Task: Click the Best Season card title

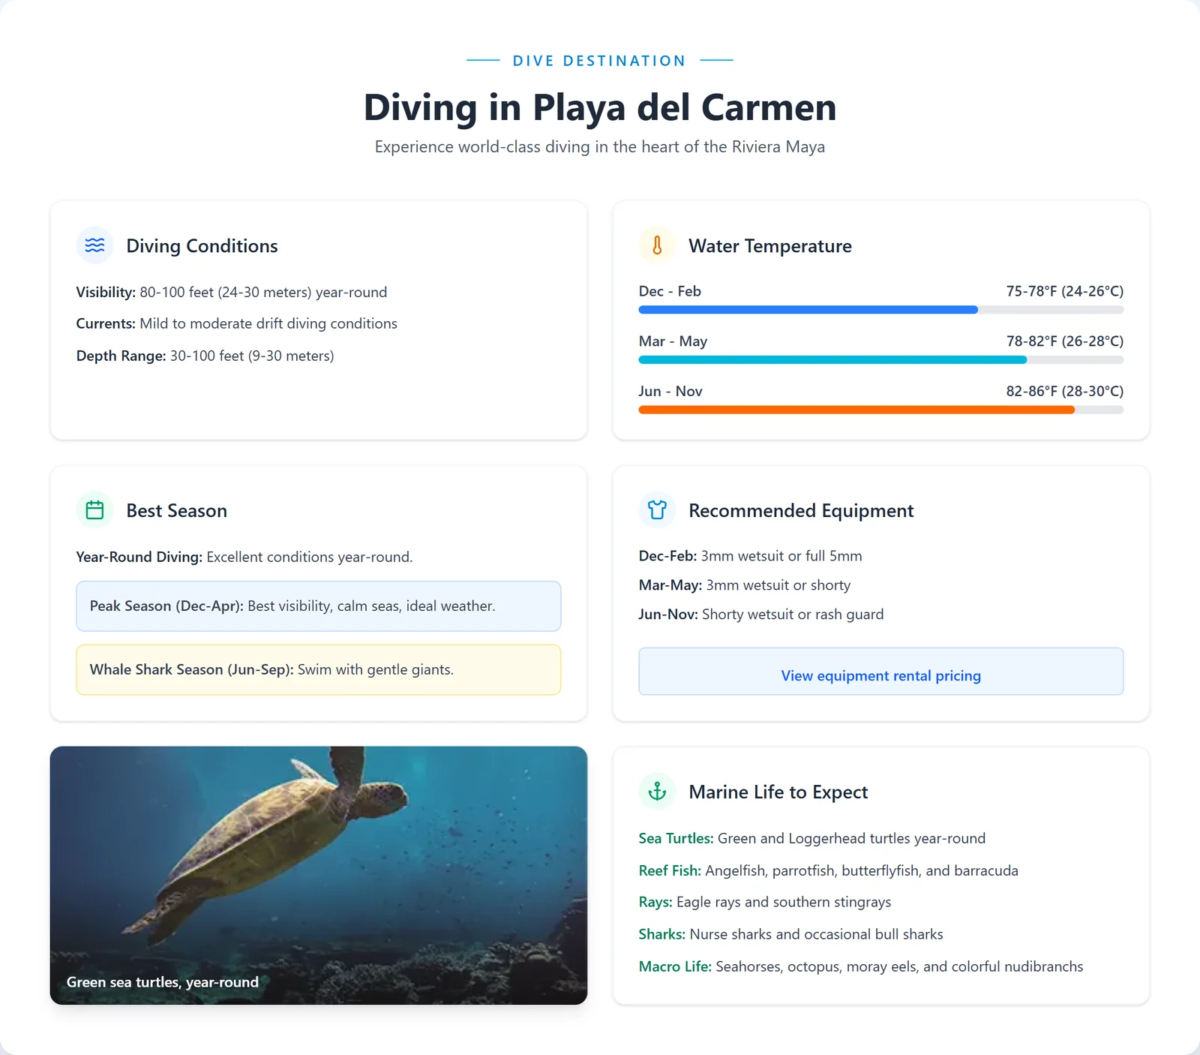Action: (x=177, y=511)
